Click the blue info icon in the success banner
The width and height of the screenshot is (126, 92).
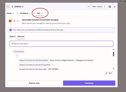[11, 30]
